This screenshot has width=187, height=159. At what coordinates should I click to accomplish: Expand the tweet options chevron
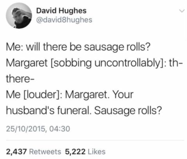coord(182,11)
